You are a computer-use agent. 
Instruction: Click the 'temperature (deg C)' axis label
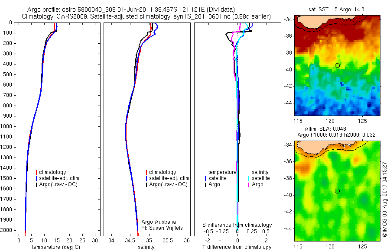[x=56, y=247]
